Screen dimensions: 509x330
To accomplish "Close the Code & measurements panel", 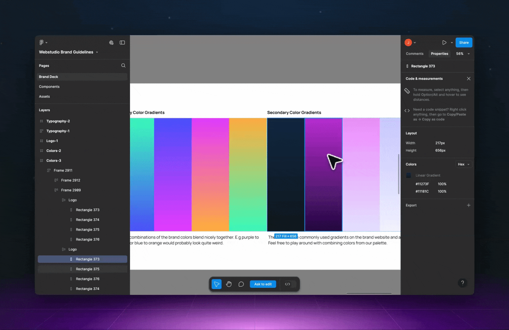I will (469, 79).
